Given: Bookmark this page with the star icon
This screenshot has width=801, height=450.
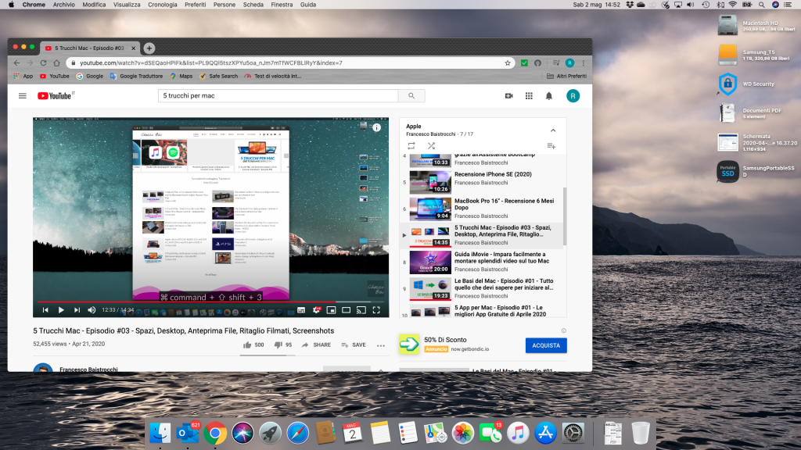Looking at the screenshot, I should pos(508,62).
